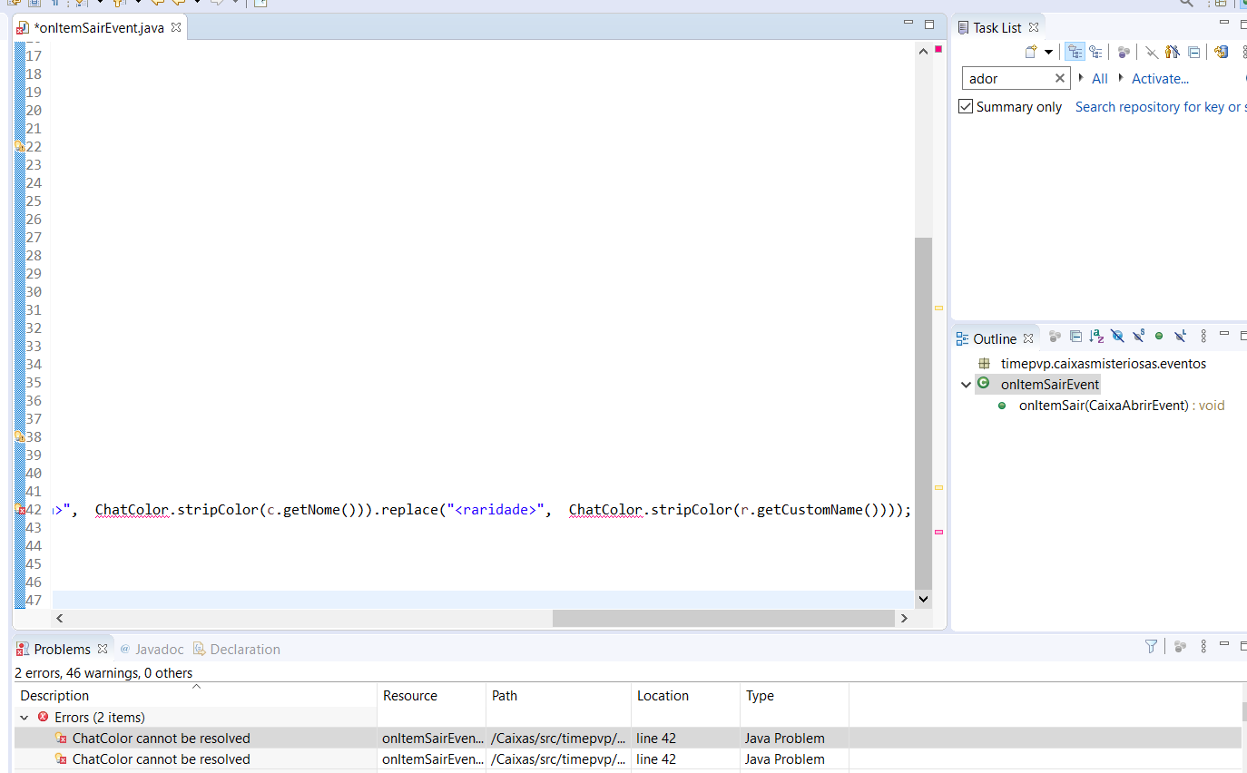Select the Task List tab
This screenshot has height=773, width=1247.
[x=997, y=28]
